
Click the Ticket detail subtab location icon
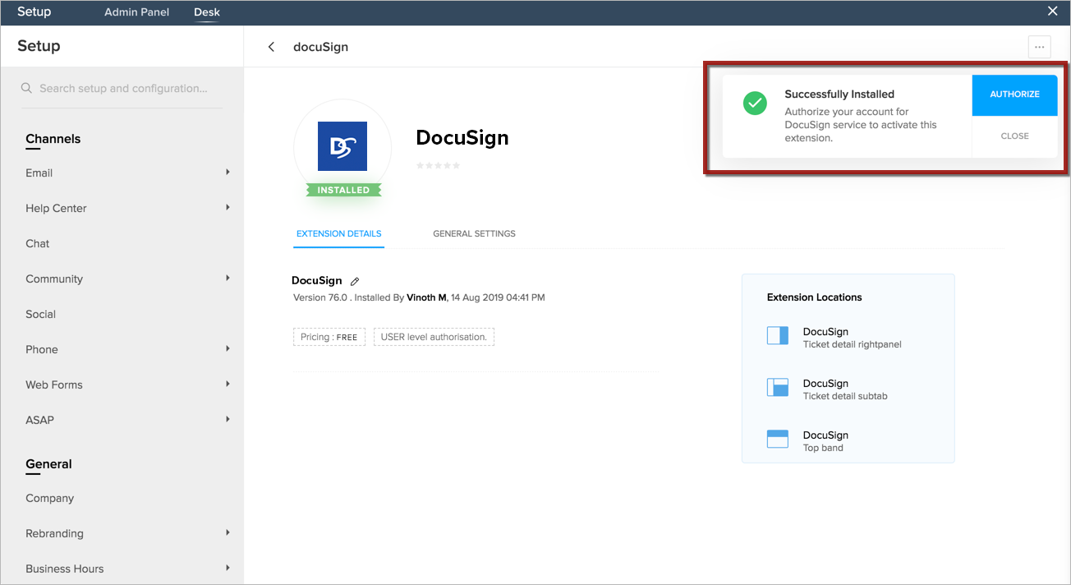(778, 387)
